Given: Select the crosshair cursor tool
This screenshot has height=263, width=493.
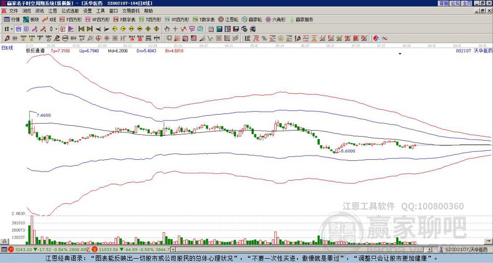Looking at the screenshot, I should [175, 29].
